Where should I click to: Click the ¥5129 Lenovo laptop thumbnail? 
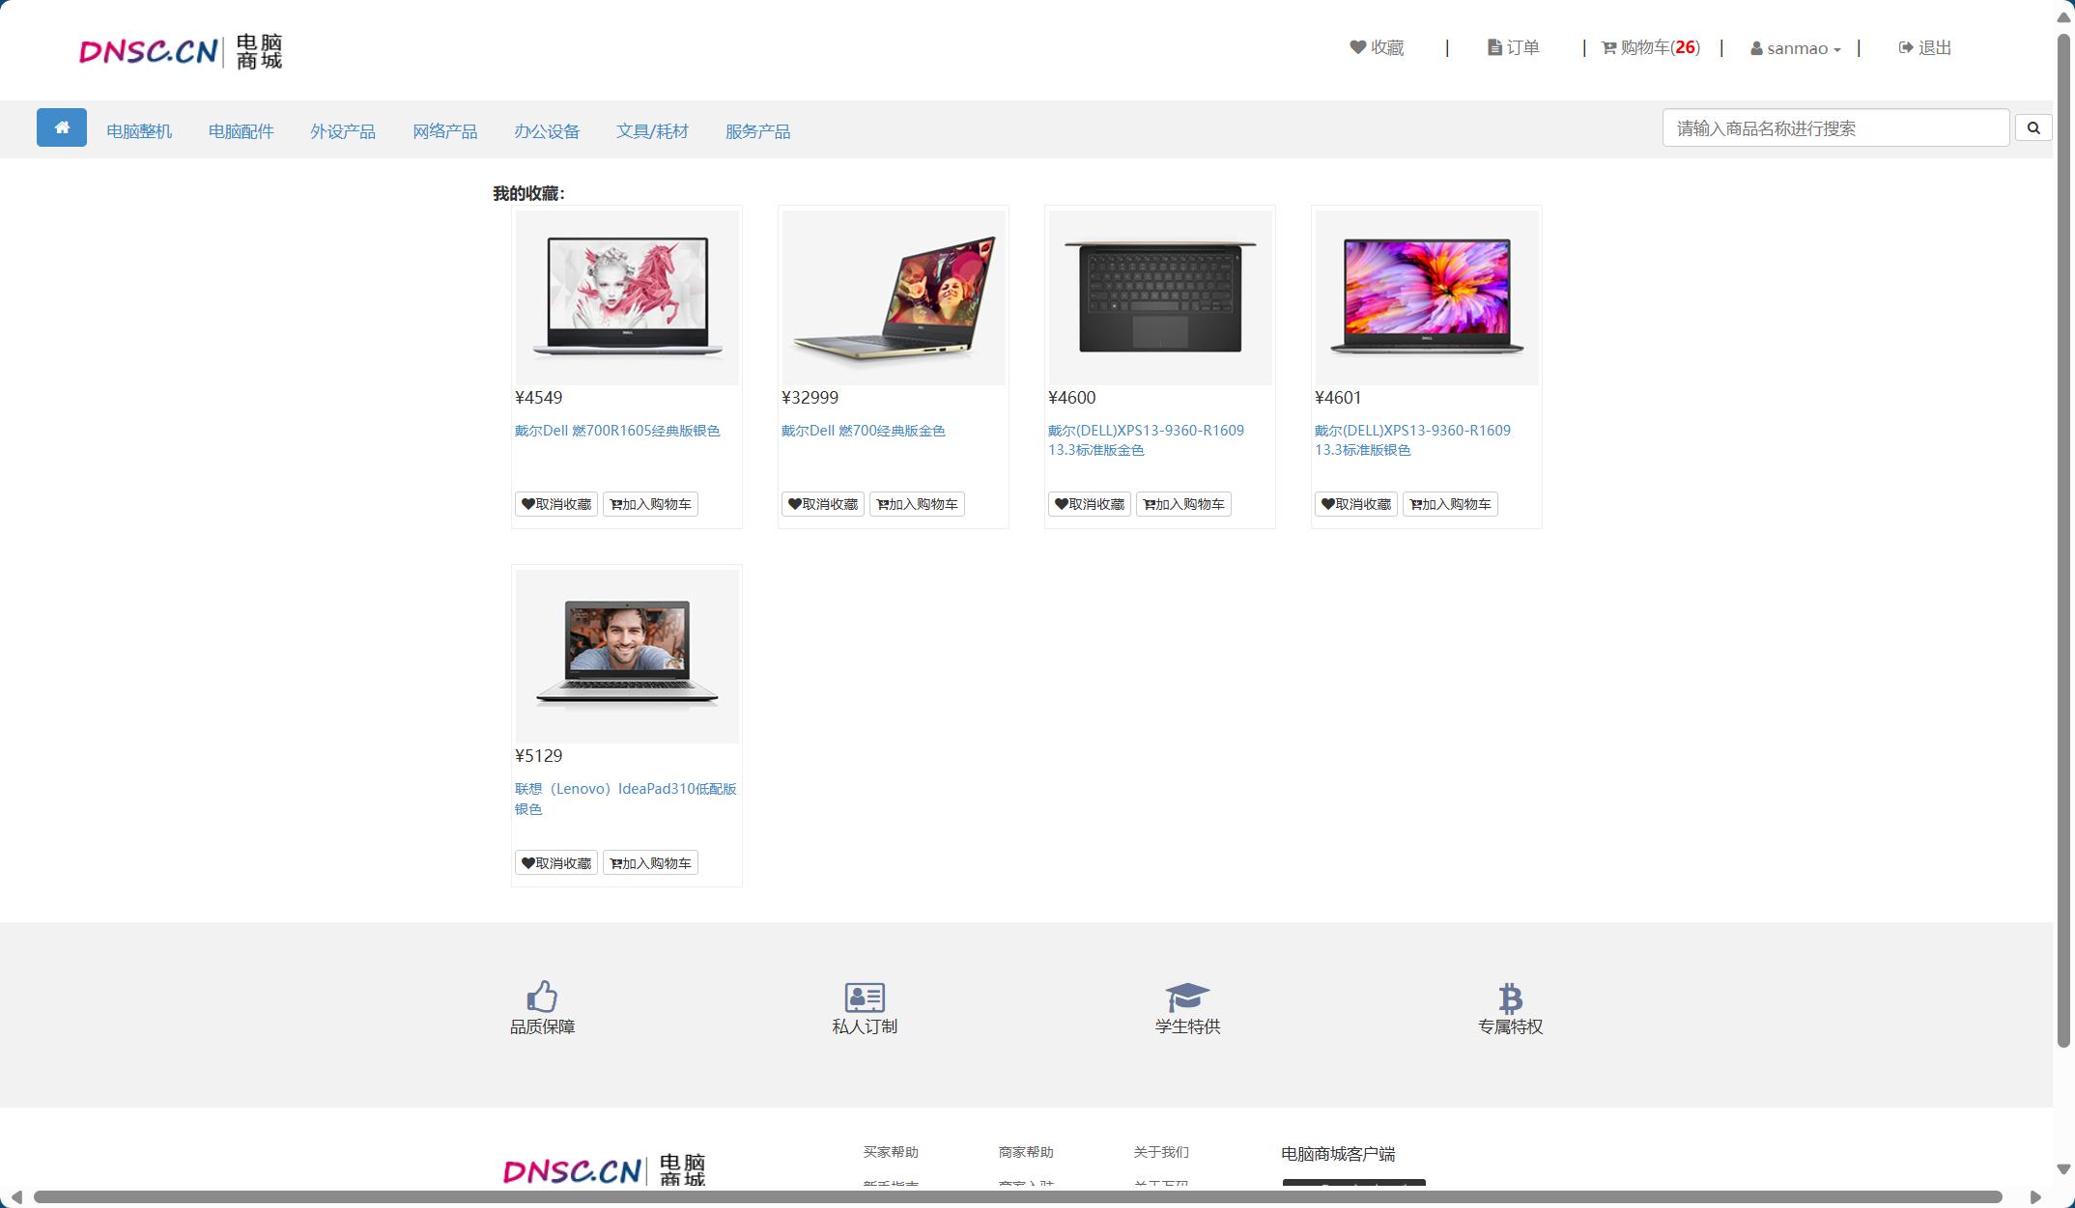[x=627, y=656]
